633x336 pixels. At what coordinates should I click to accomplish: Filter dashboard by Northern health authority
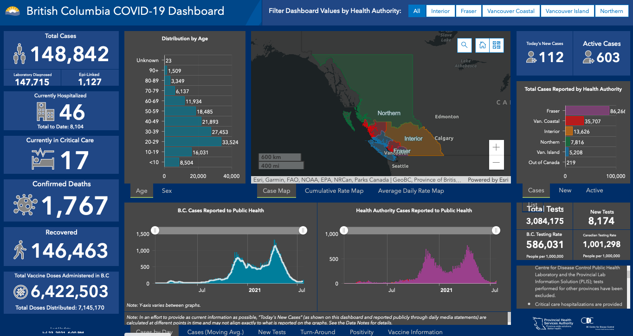611,11
